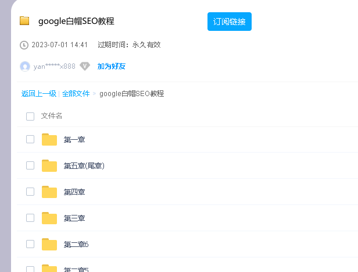Mark the 第三章 row checkbox
Screen dimensions: 358x272
(30, 218)
